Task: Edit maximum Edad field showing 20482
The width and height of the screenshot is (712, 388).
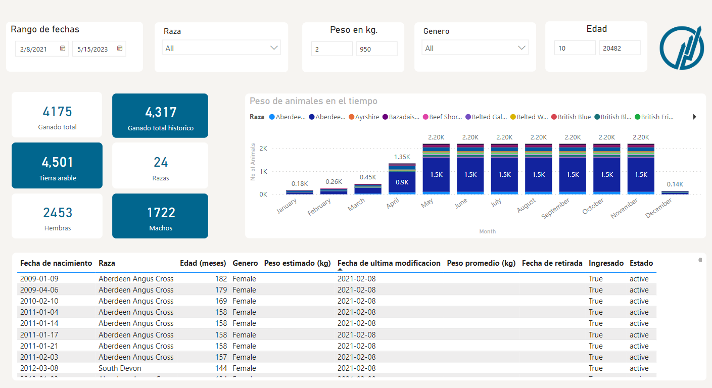Action: (620, 48)
